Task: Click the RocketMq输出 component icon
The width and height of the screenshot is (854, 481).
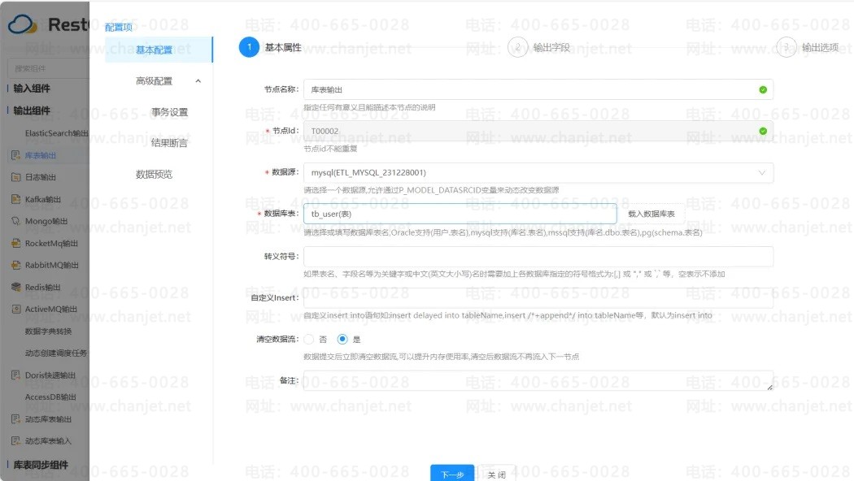Action: (15, 243)
